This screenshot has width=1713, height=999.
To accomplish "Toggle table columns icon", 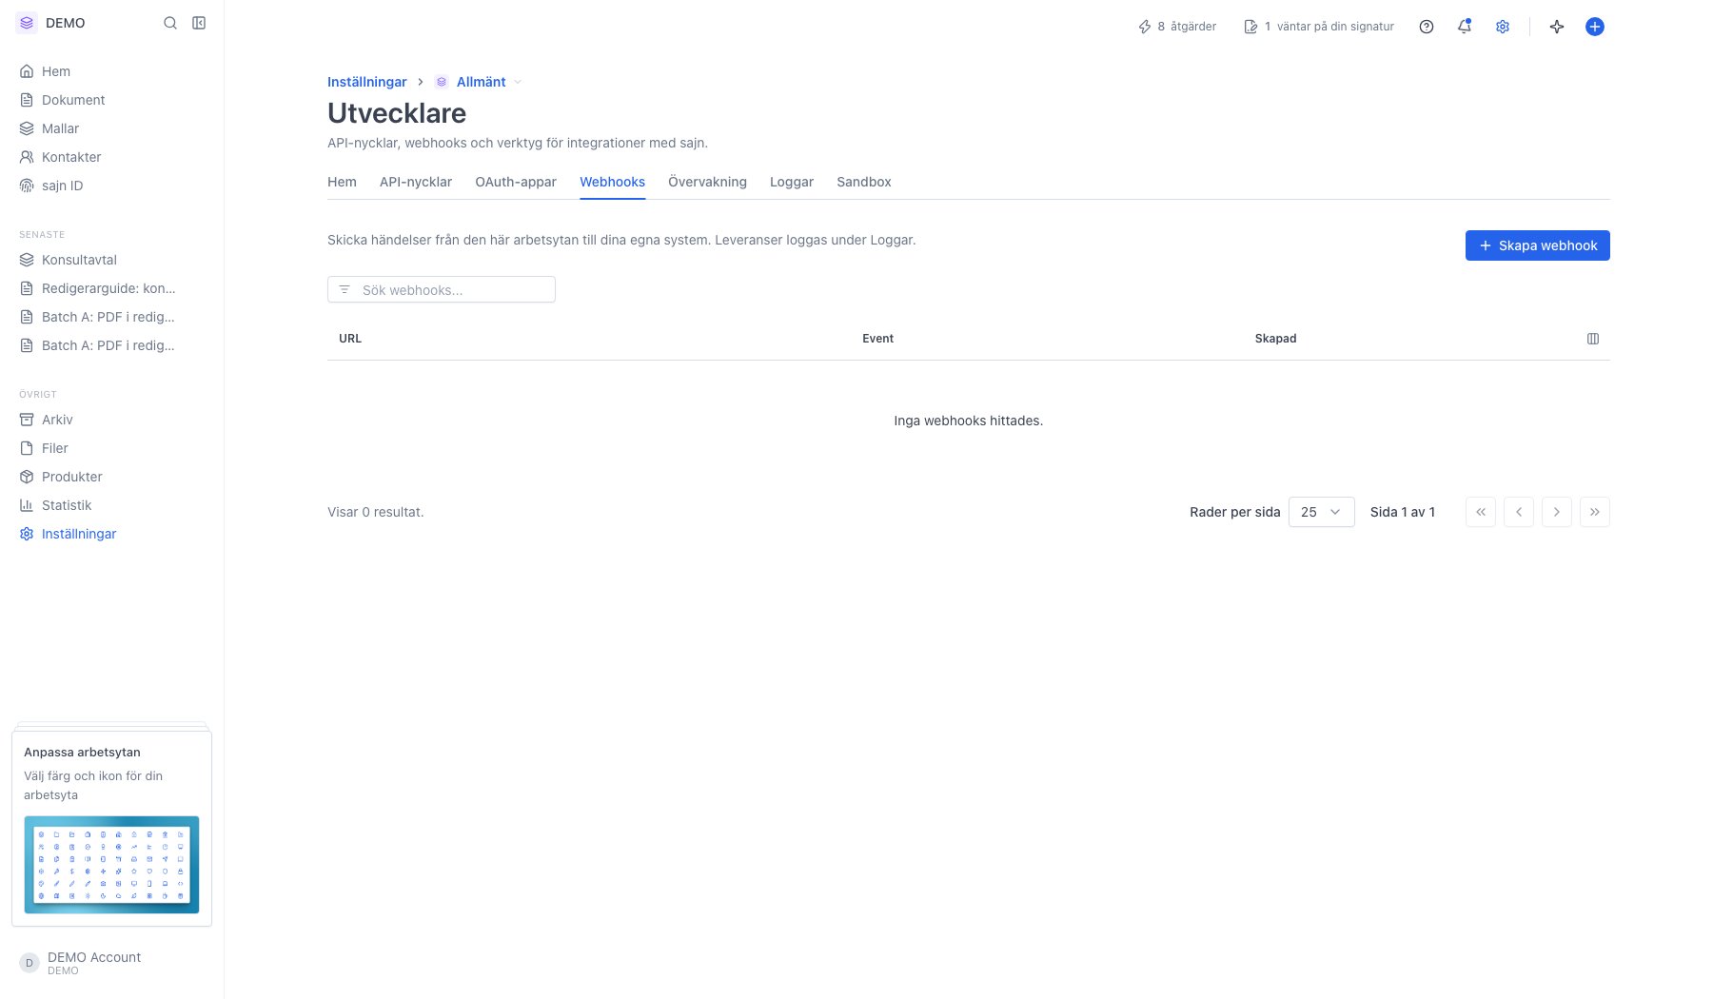I will pyautogui.click(x=1593, y=339).
